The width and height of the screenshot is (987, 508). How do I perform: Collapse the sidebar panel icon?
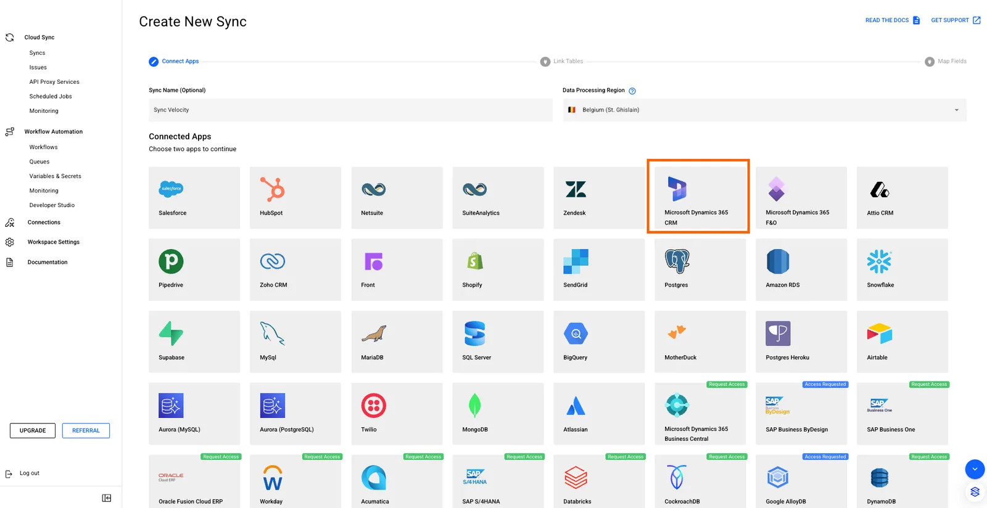click(107, 498)
